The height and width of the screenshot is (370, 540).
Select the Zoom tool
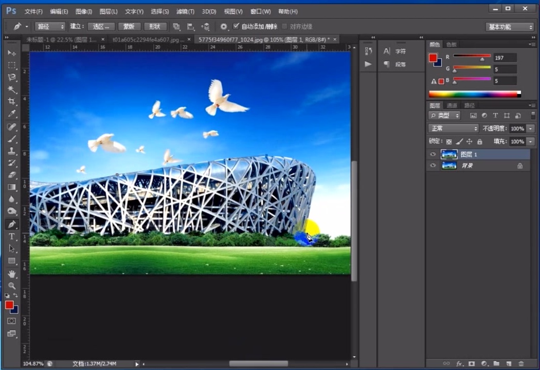pyautogui.click(x=12, y=286)
